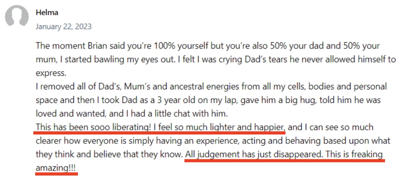Click the underlined phrase 'This has been sooo liberating!'
The height and width of the screenshot is (185, 417).
coord(93,127)
